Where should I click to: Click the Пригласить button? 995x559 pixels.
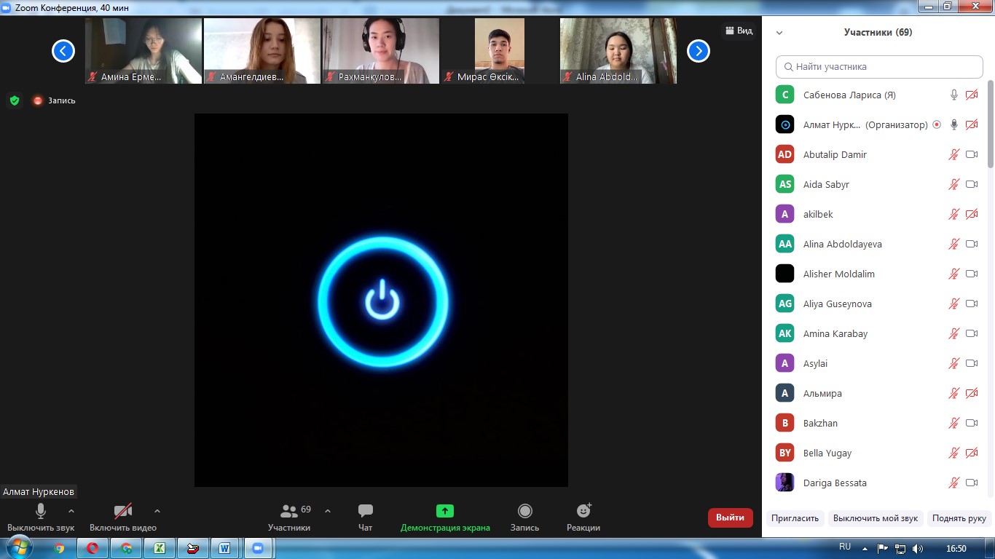click(794, 518)
